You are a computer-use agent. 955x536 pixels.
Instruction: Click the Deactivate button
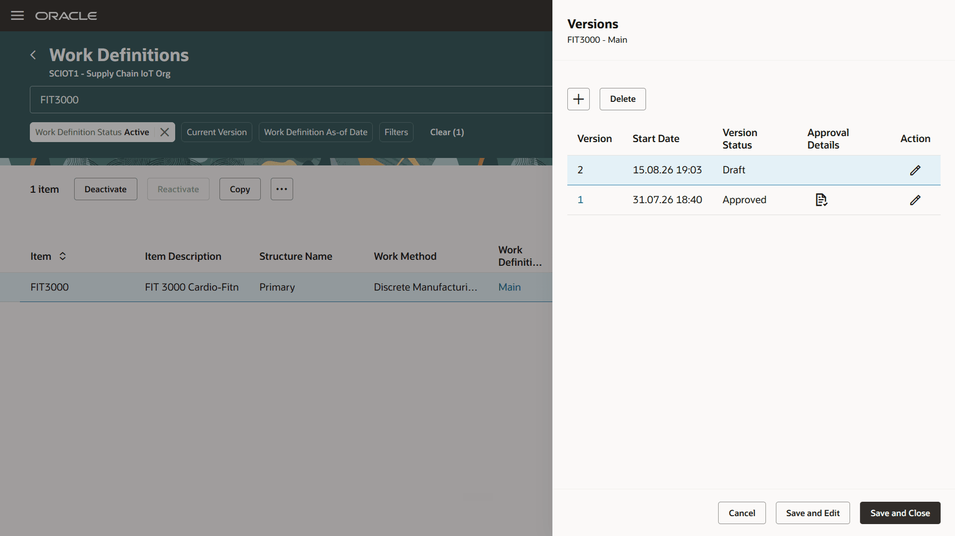click(106, 189)
